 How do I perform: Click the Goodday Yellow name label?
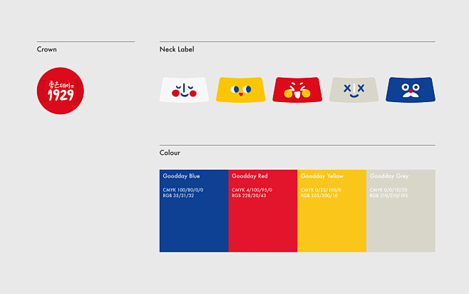pos(322,176)
